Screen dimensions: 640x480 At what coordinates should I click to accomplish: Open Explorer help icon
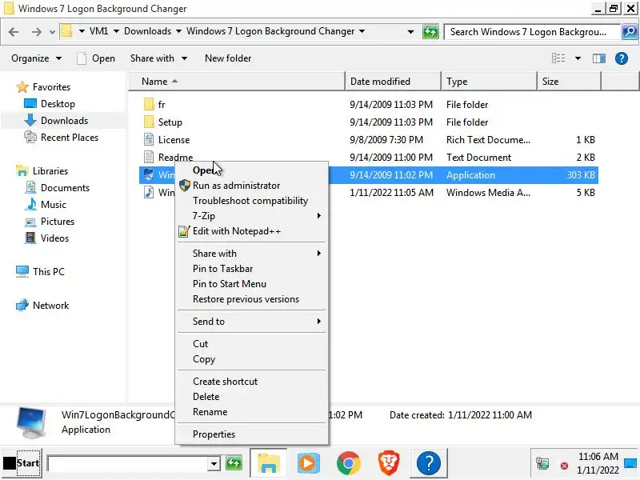622,58
